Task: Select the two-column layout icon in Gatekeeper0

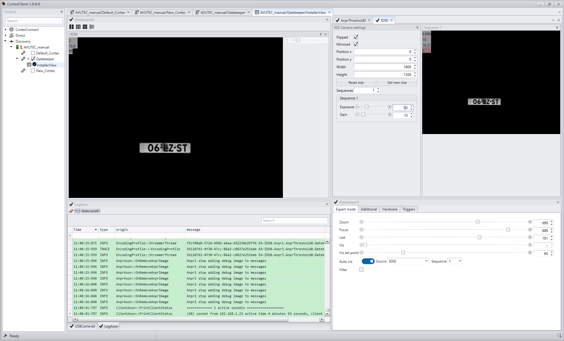Action: (x=71, y=27)
